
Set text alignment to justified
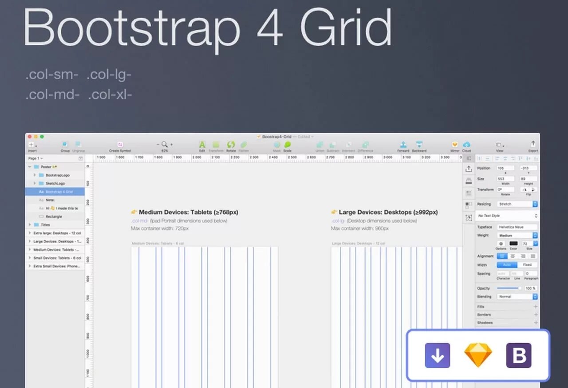click(x=532, y=256)
